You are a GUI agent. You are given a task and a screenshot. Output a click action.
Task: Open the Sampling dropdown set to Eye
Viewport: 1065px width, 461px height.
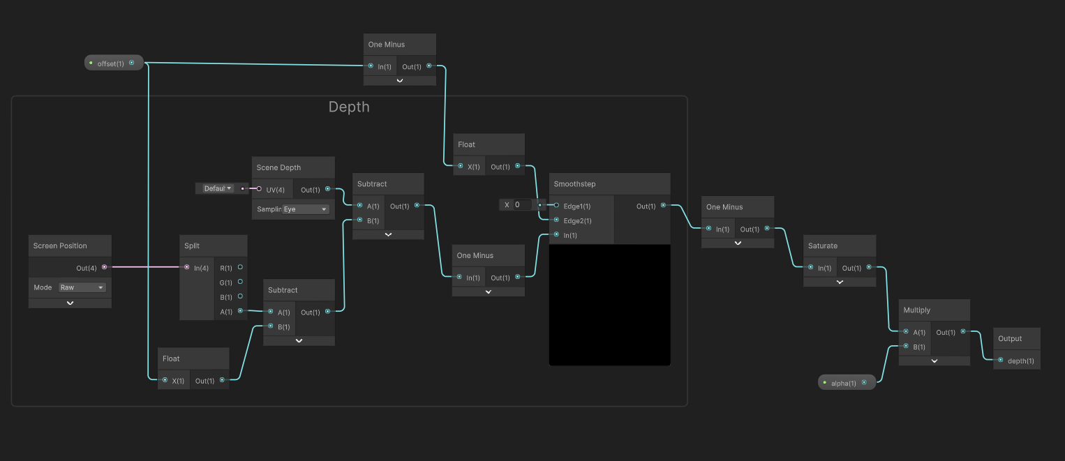(x=305, y=209)
